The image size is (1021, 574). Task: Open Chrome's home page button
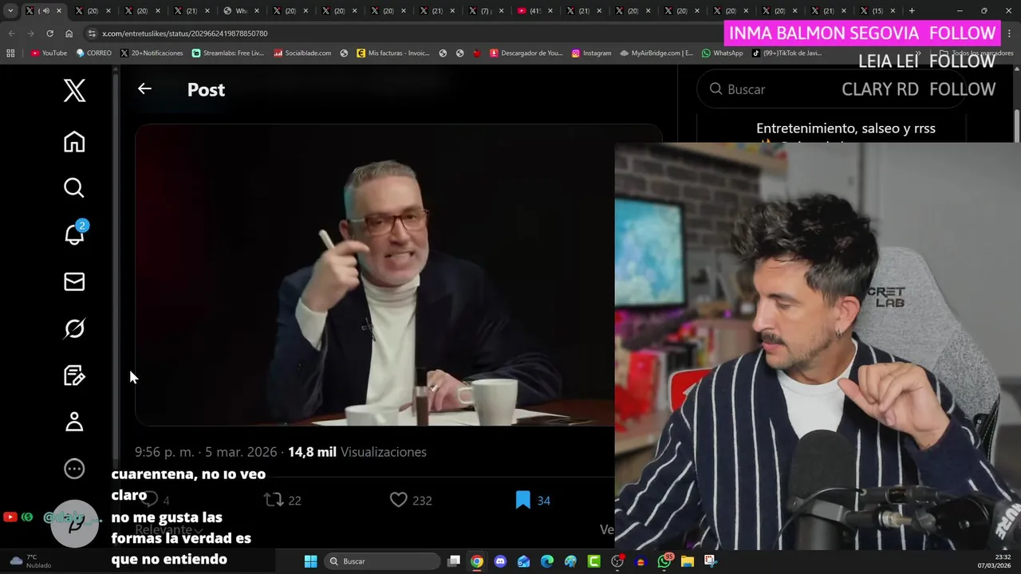pyautogui.click(x=69, y=33)
